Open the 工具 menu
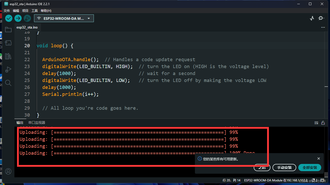Image resolution: width=330 pixels, height=185 pixels. click(35, 11)
